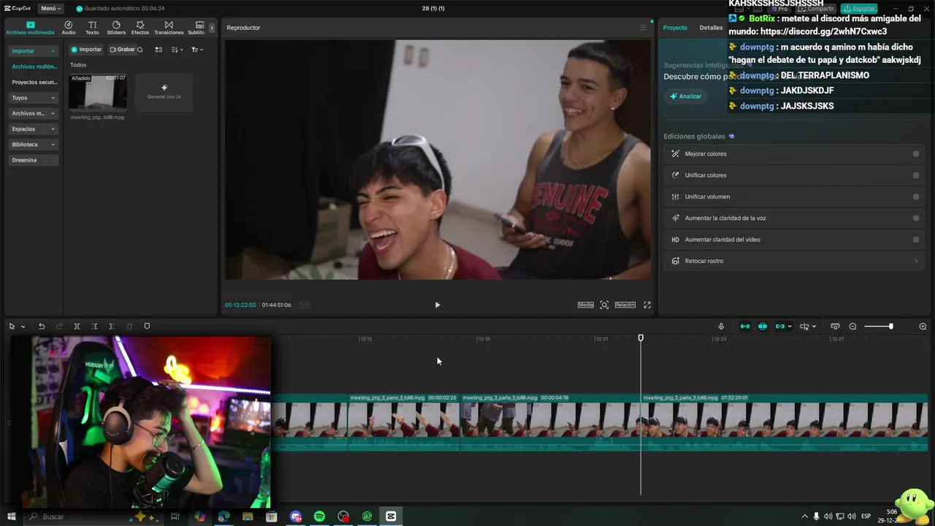Click the Importar button with plus icon

[87, 50]
